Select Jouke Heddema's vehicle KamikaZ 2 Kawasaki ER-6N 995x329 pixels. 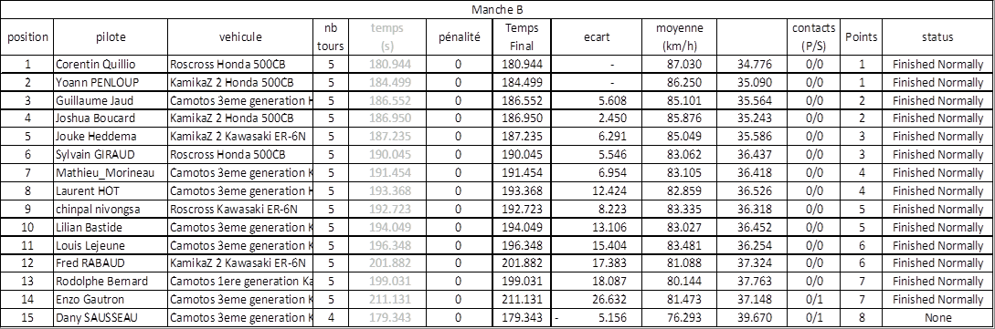pos(240,137)
